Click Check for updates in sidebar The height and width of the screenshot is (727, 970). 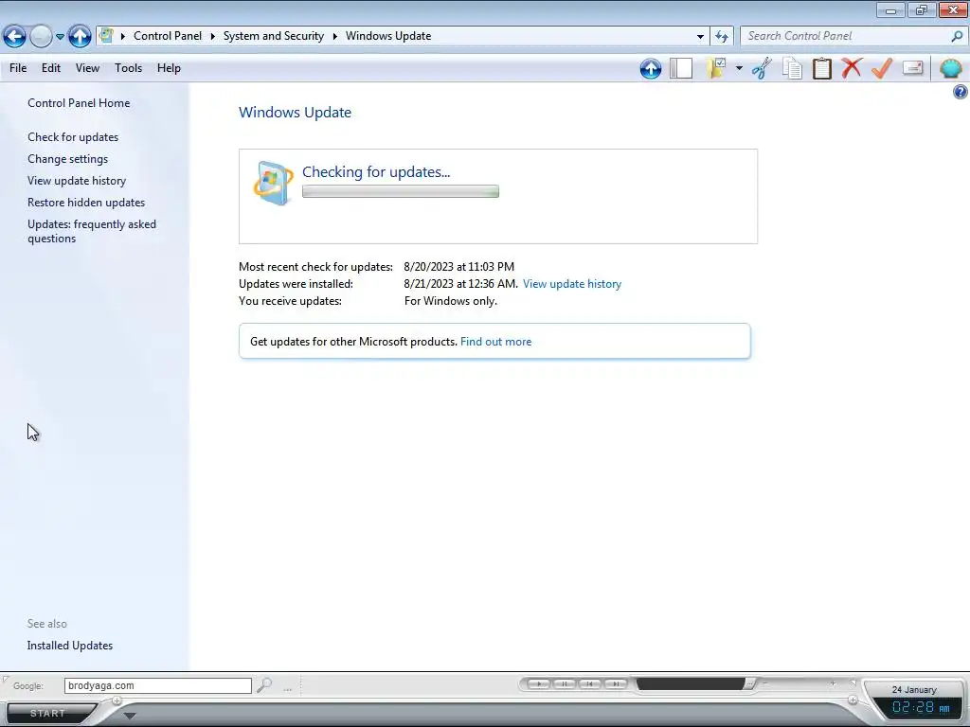(x=73, y=137)
